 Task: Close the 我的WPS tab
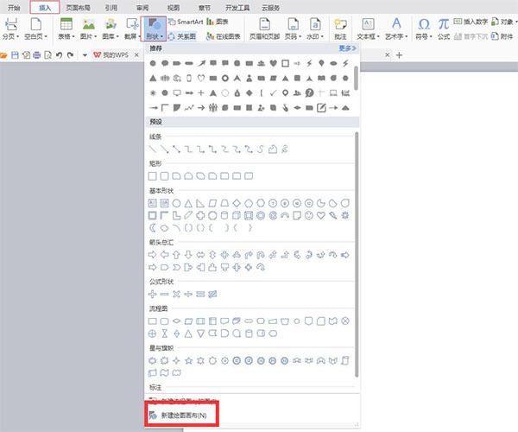click(136, 55)
